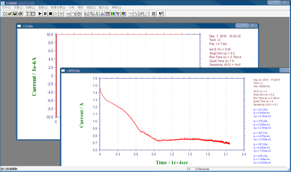This screenshot has width=291, height=172.
Task: Select the Zoom magnifier tool icon
Action: click(x=92, y=14)
